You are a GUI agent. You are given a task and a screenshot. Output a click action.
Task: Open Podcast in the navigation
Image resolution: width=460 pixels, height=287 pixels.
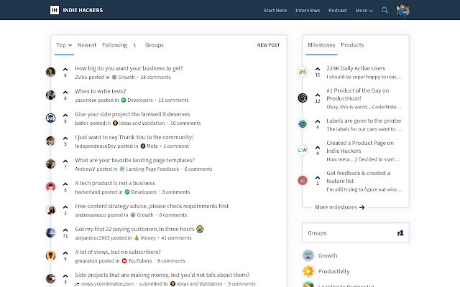pyautogui.click(x=338, y=10)
